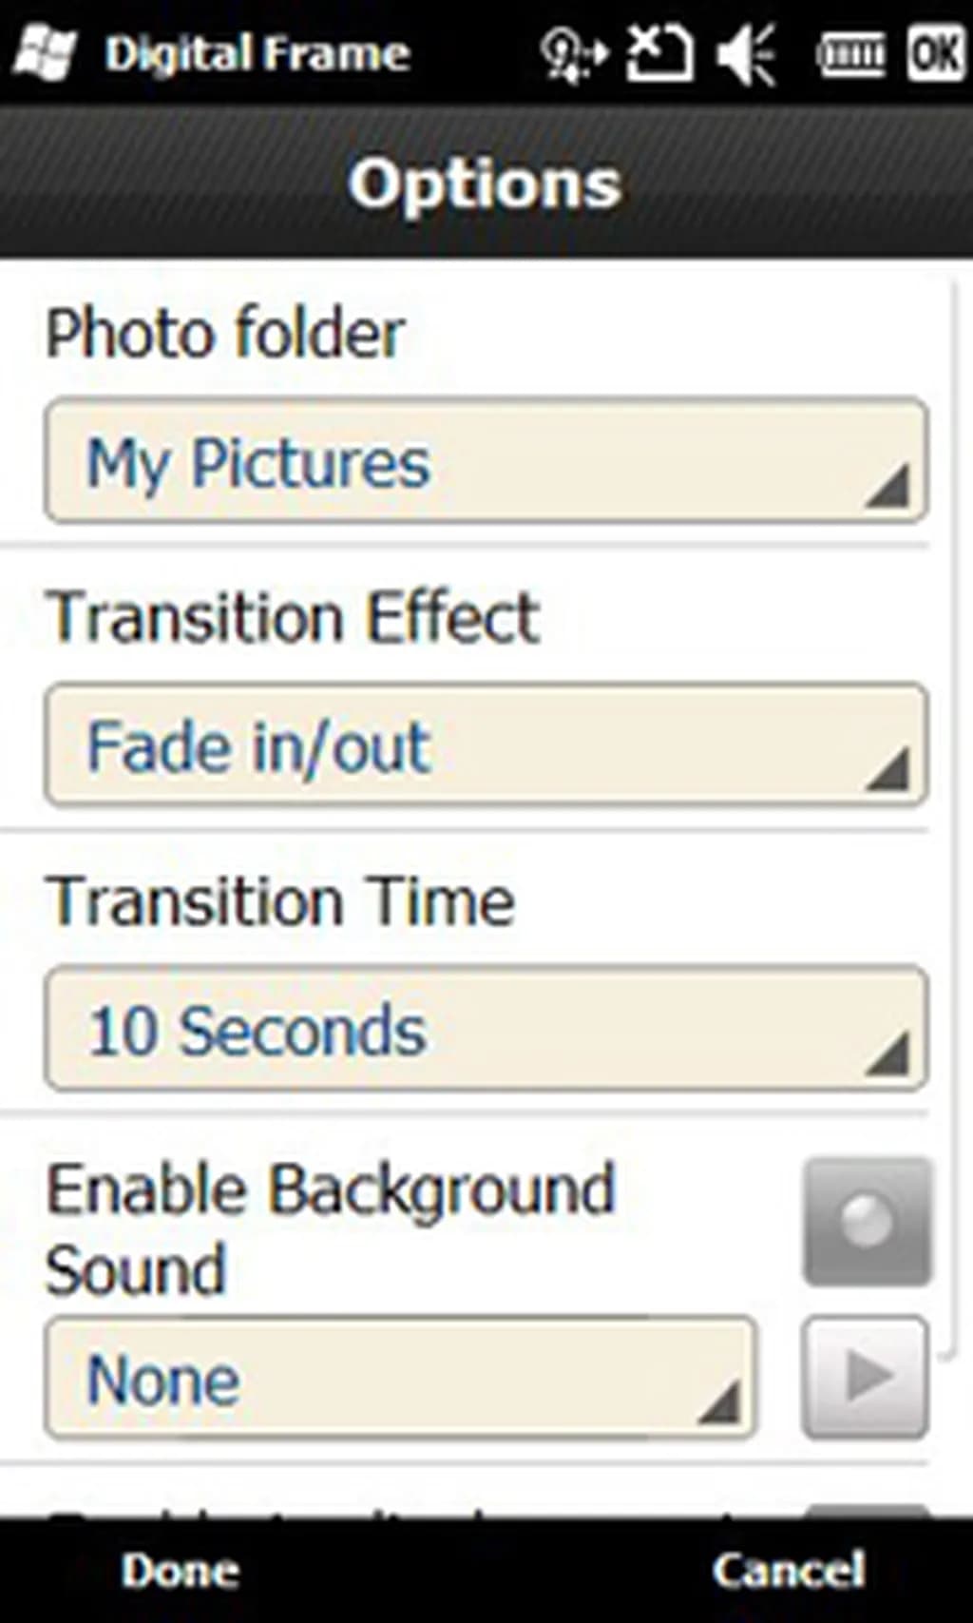Open the Photo folder dropdown
973x1623 pixels.
[x=486, y=461]
